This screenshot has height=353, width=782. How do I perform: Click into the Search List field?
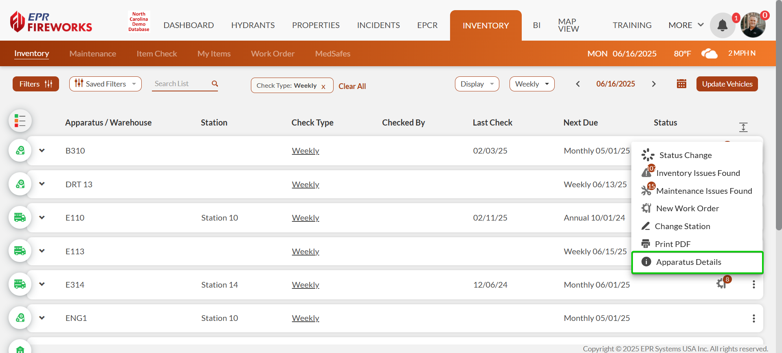181,84
